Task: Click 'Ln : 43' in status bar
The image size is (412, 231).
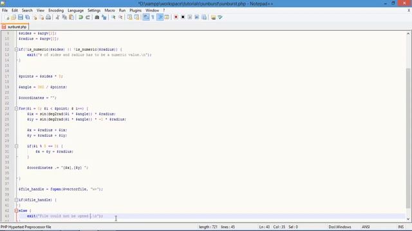Action: coord(265,227)
